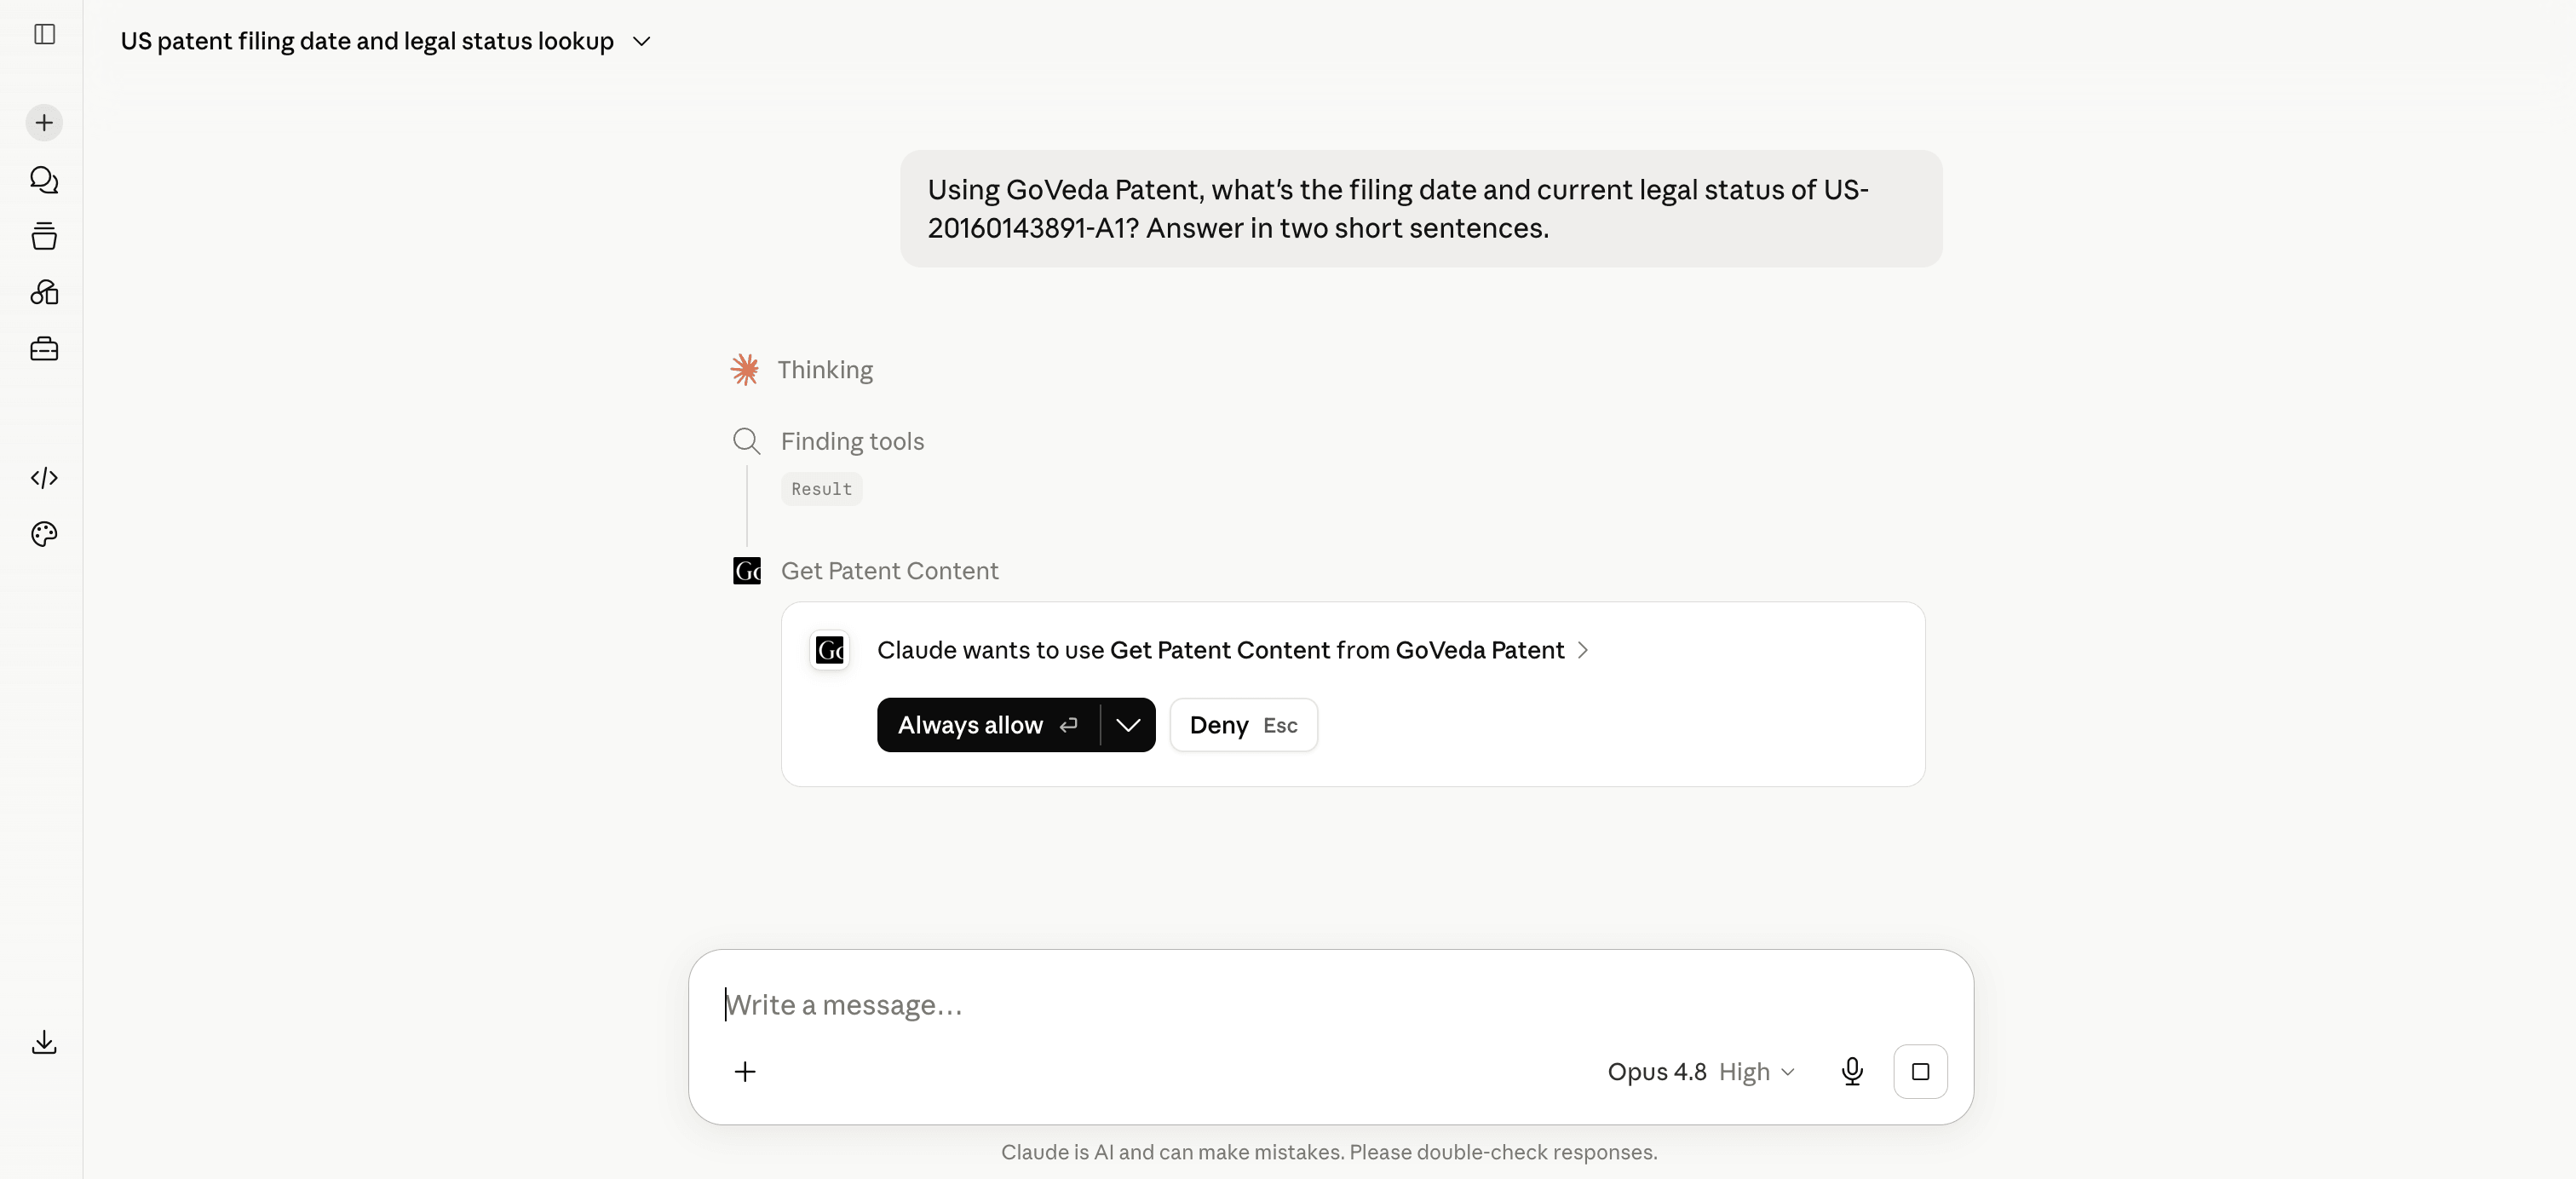Image resolution: width=2576 pixels, height=1179 pixels.
Task: Expand the conversation title dropdown chevron
Action: (642, 41)
